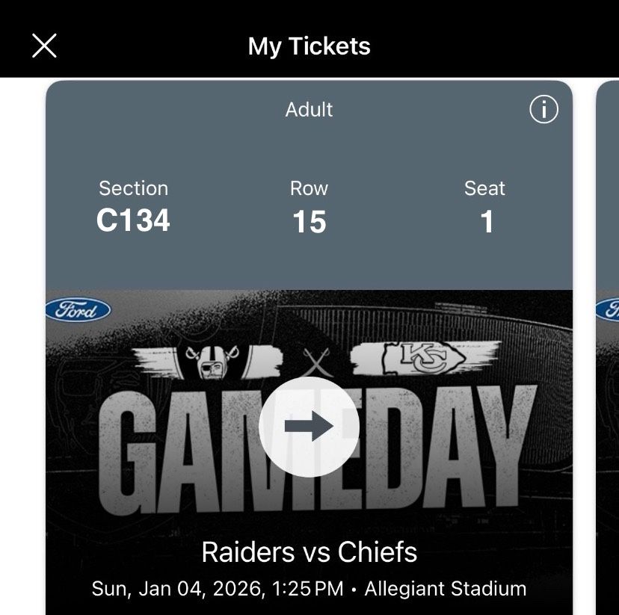Tap the Row label text

coord(309,188)
